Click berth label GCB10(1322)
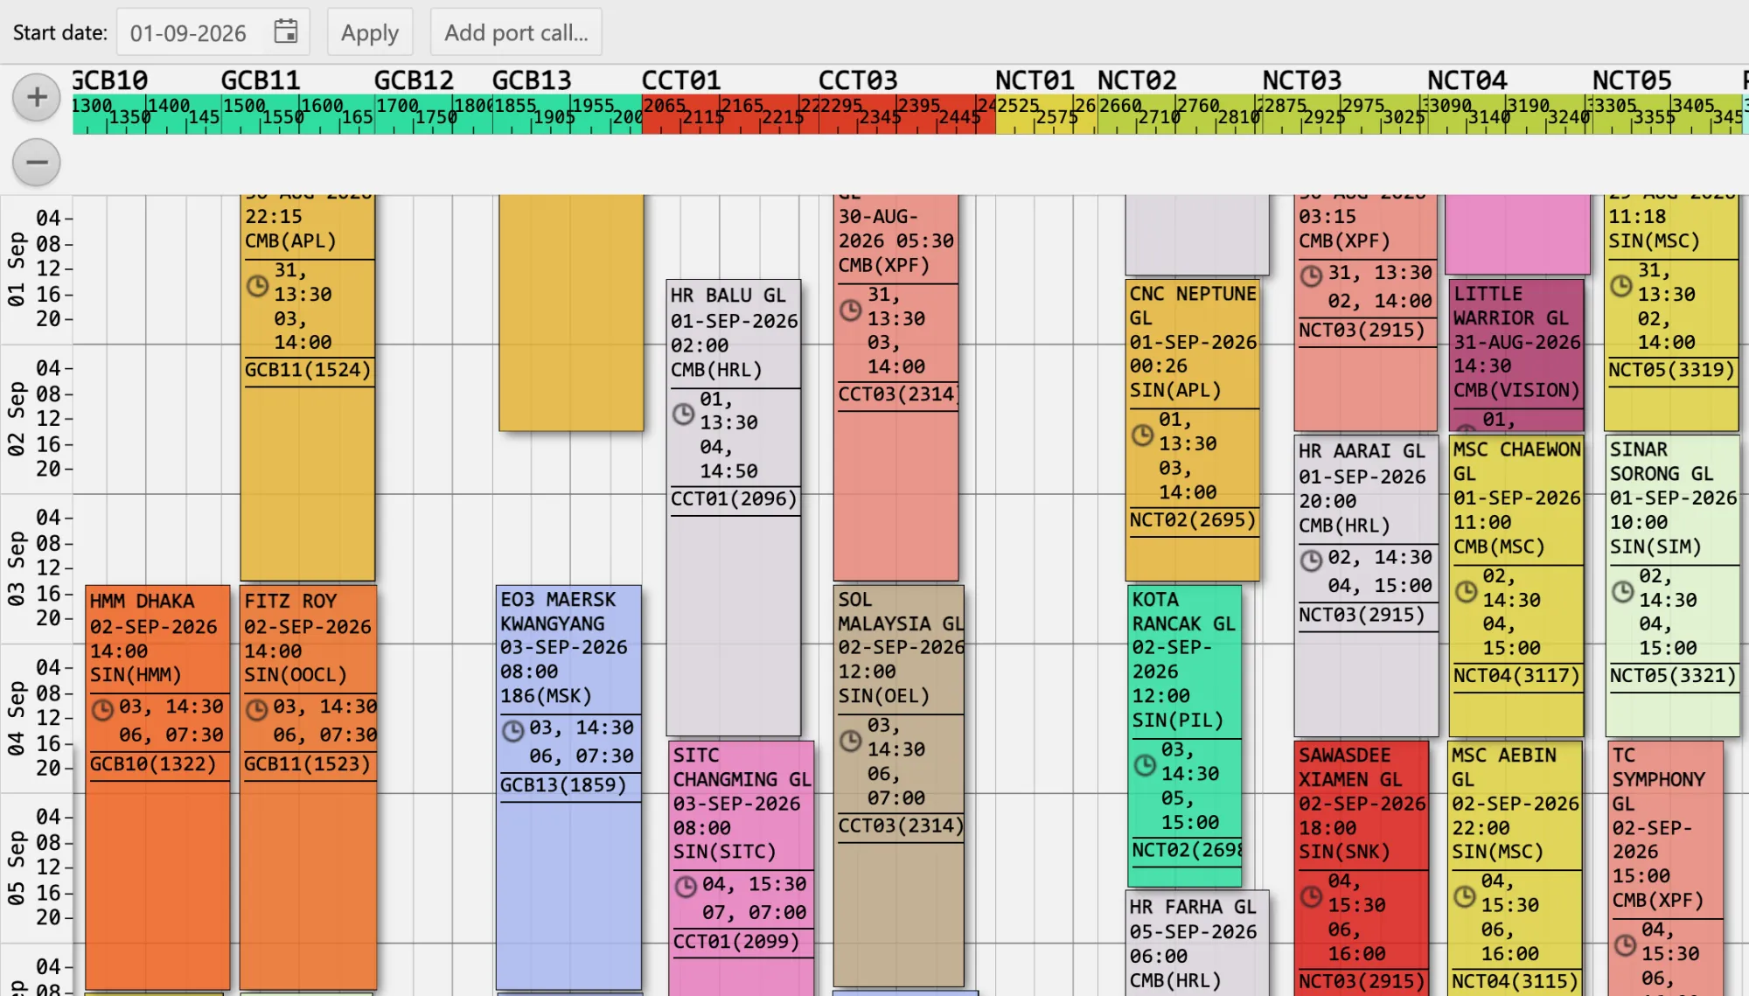Image resolution: width=1749 pixels, height=996 pixels. click(x=153, y=764)
